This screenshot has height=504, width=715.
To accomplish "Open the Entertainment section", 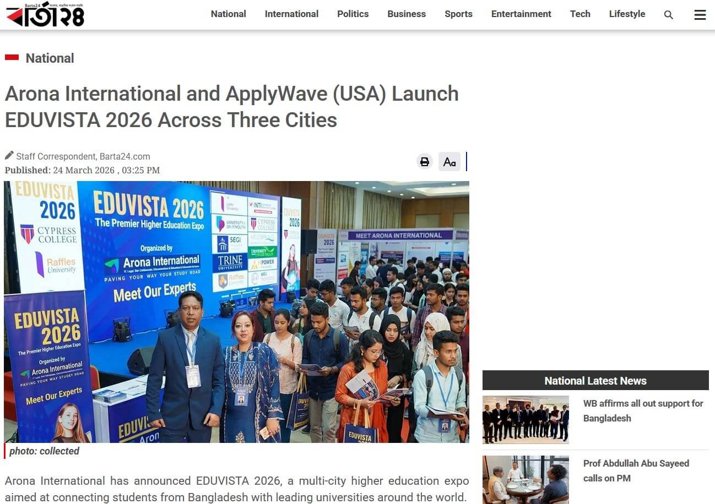I will [521, 14].
